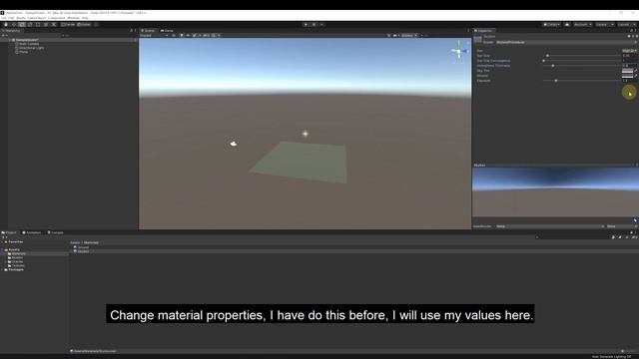Screen dimensions: 639x359
Task: Select the custom editor tools icon
Action: pos(53,24)
